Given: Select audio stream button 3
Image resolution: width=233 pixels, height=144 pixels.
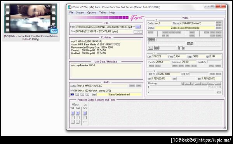Looking at the screenshot, I should [82, 94].
